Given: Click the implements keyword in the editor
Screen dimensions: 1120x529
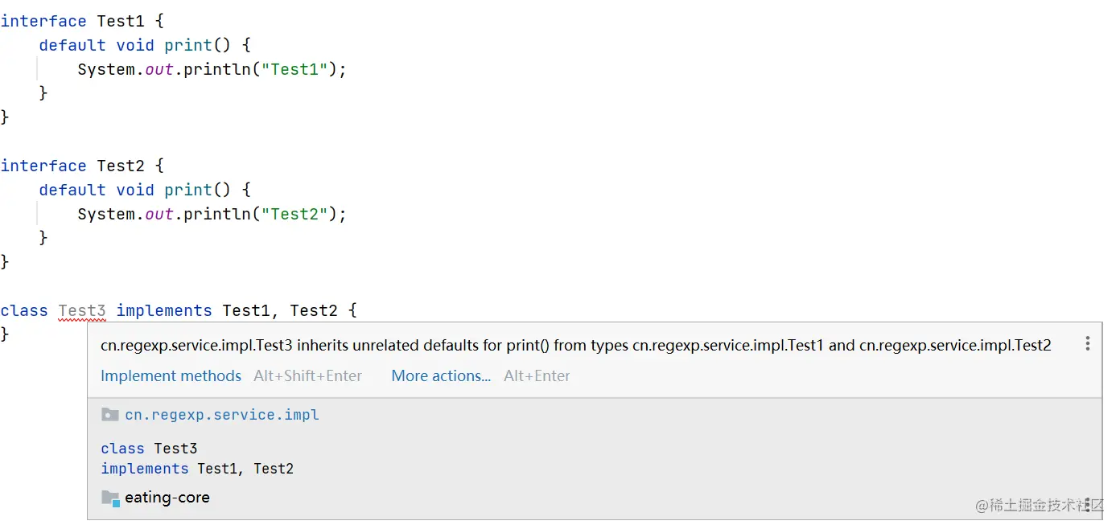Looking at the screenshot, I should (164, 310).
